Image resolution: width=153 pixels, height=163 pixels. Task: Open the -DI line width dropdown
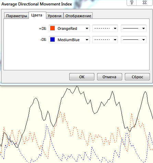tap(133, 39)
